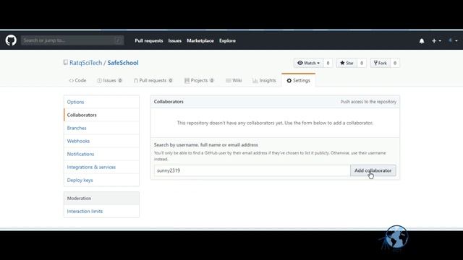Click the collaborator search field with sunny2319
Screen dimensions: 463x260
click(252, 170)
